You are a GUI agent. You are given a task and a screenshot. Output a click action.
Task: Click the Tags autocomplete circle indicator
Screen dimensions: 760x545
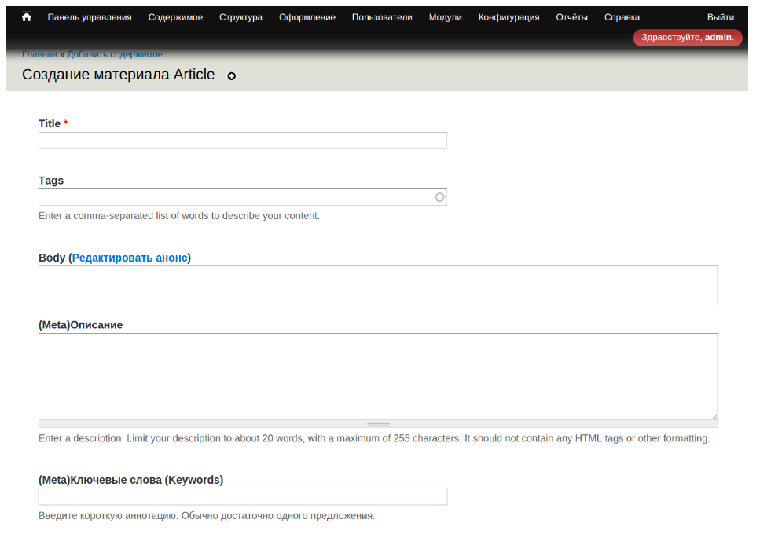440,197
